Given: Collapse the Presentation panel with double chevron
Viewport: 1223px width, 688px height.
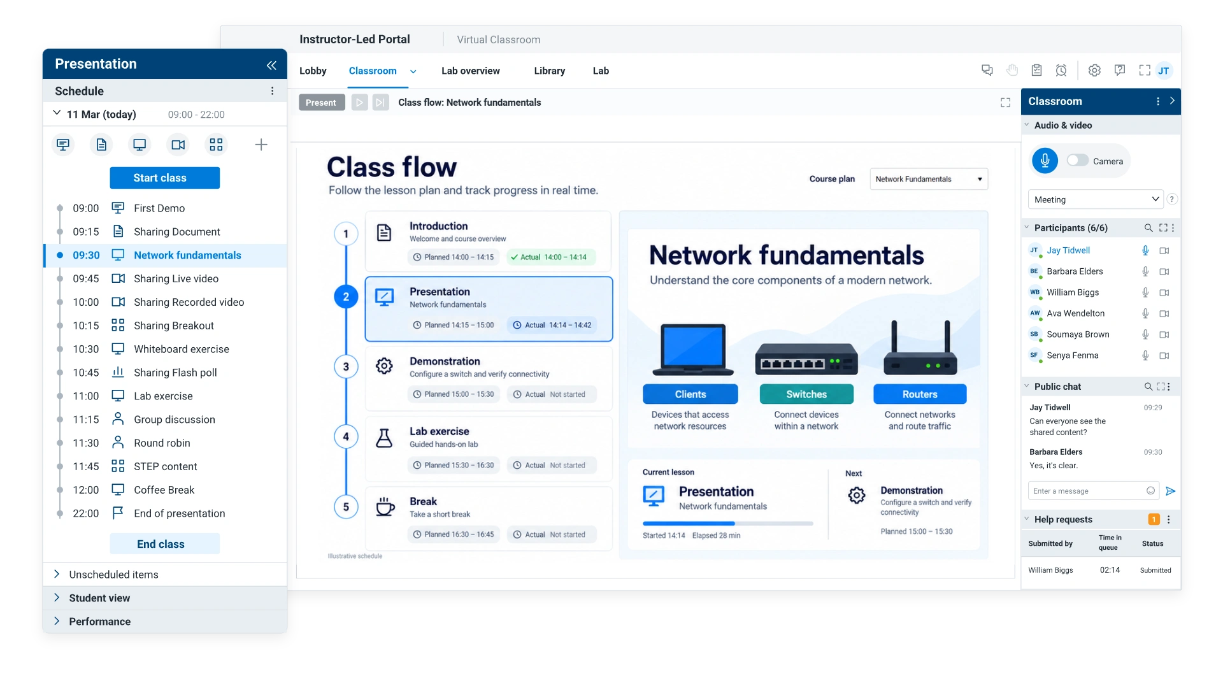Looking at the screenshot, I should (271, 65).
